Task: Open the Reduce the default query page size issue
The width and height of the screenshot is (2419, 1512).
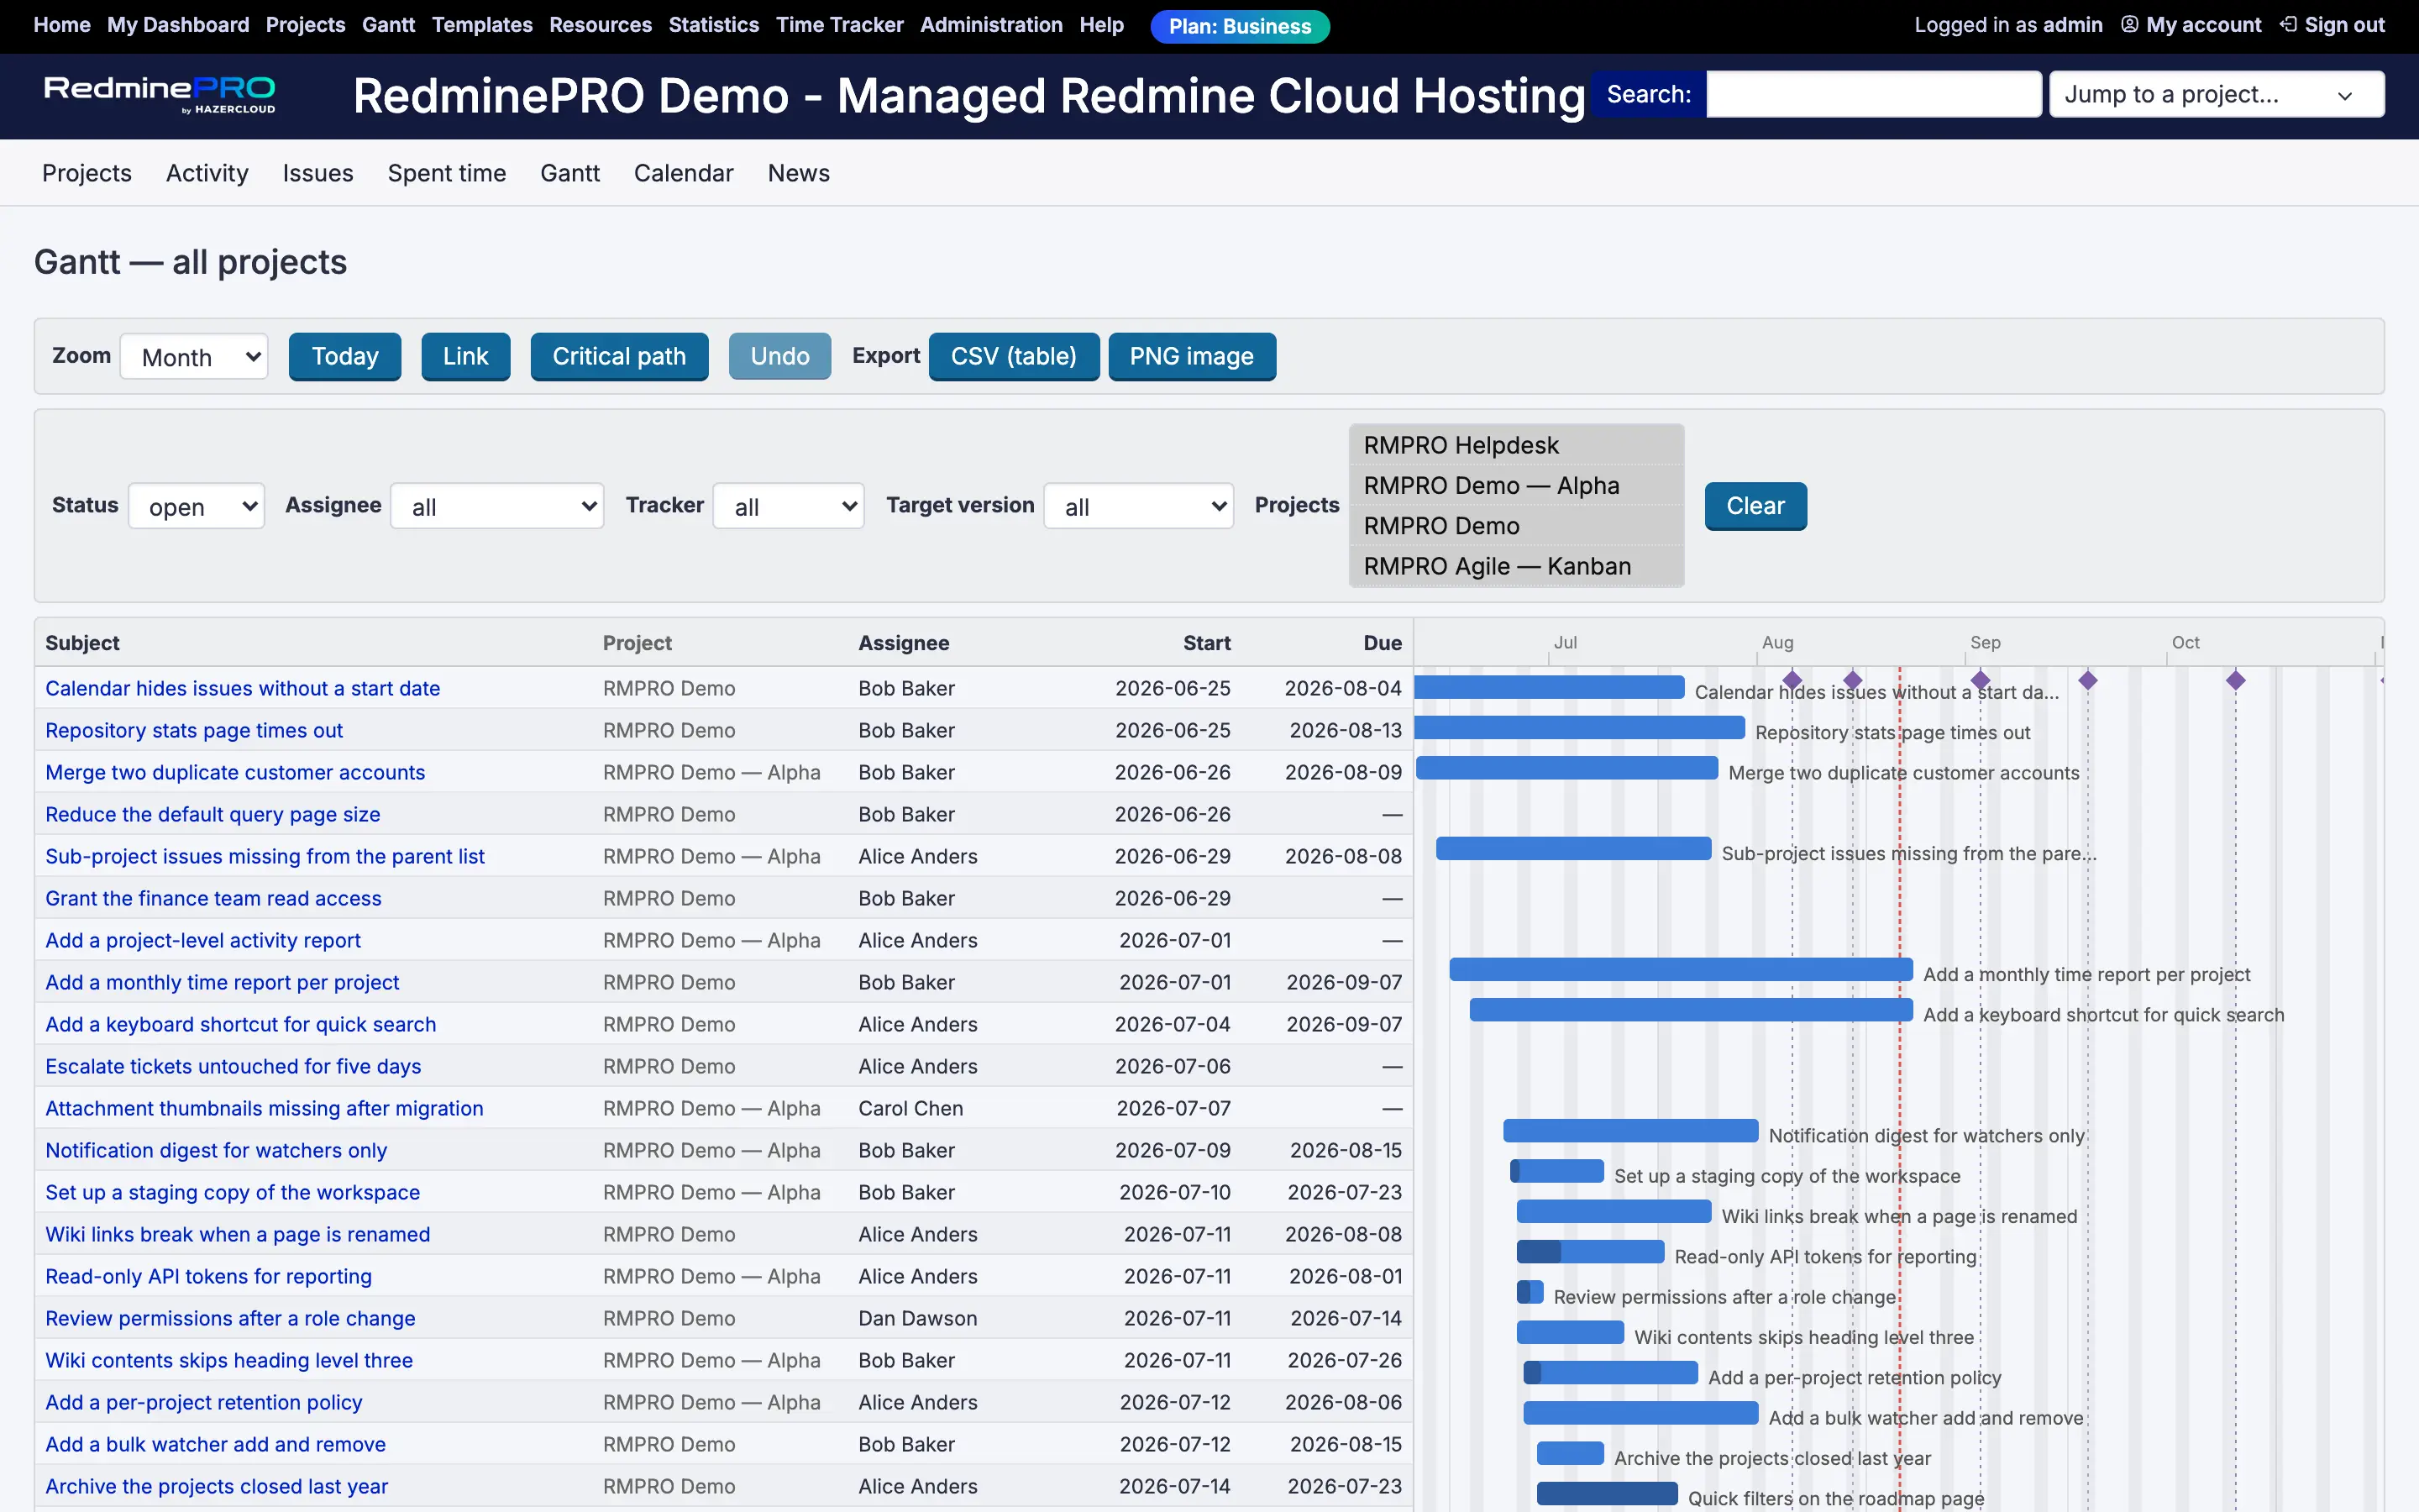Action: 213,814
